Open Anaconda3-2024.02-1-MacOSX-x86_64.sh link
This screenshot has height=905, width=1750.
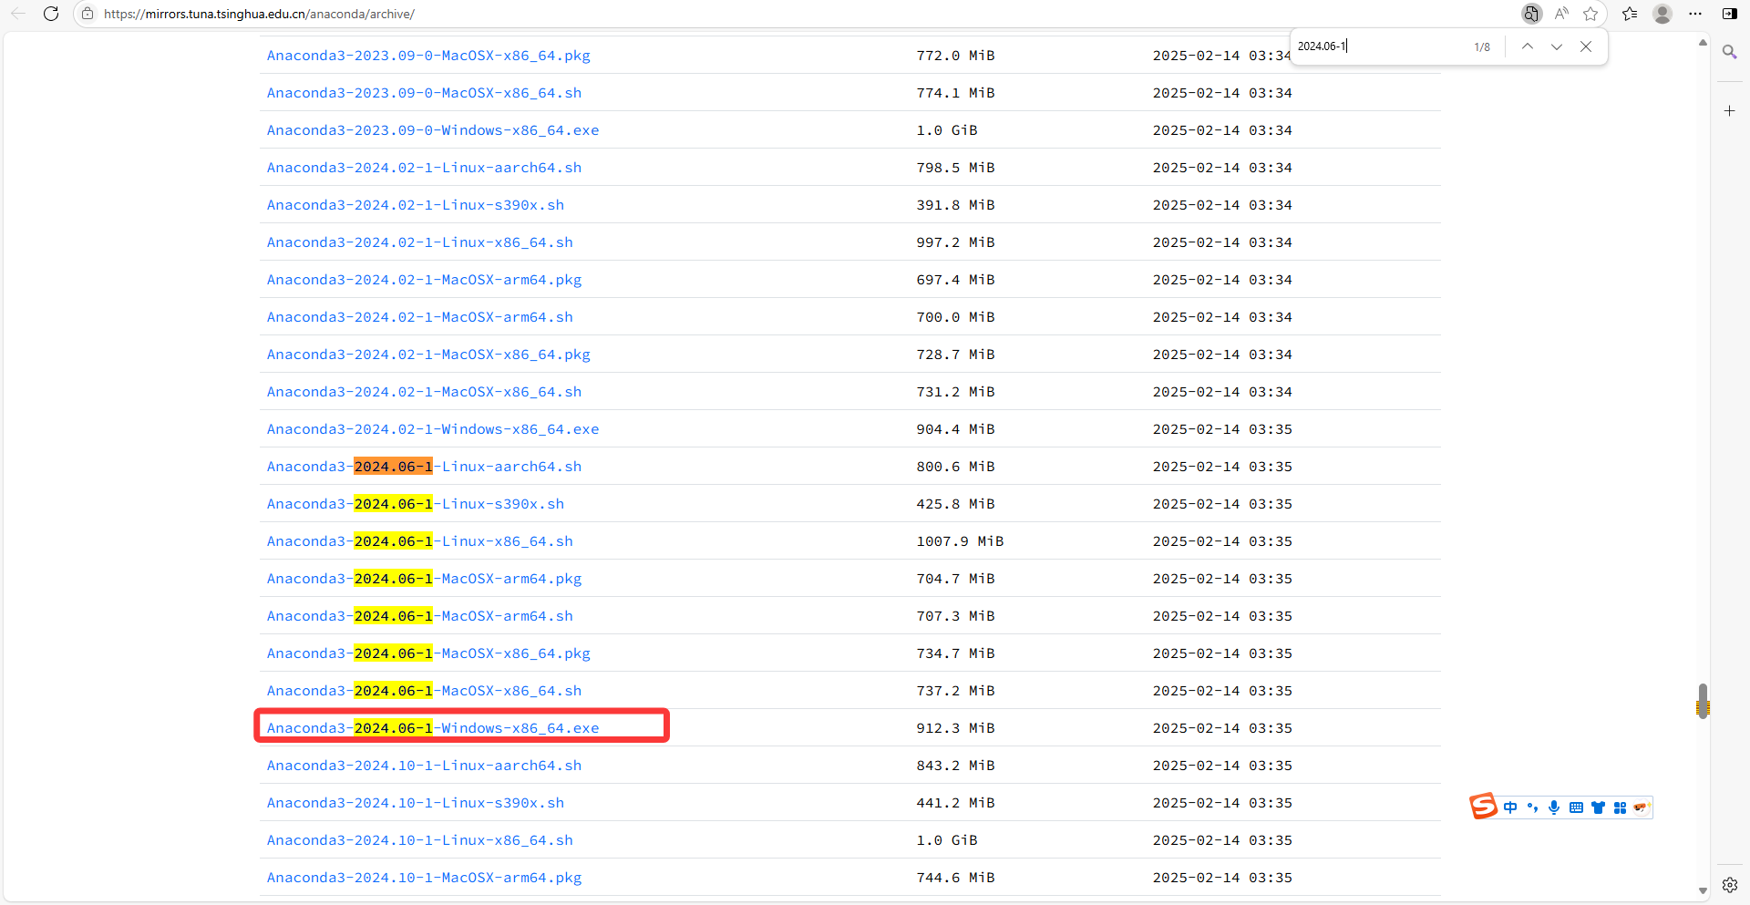(424, 392)
